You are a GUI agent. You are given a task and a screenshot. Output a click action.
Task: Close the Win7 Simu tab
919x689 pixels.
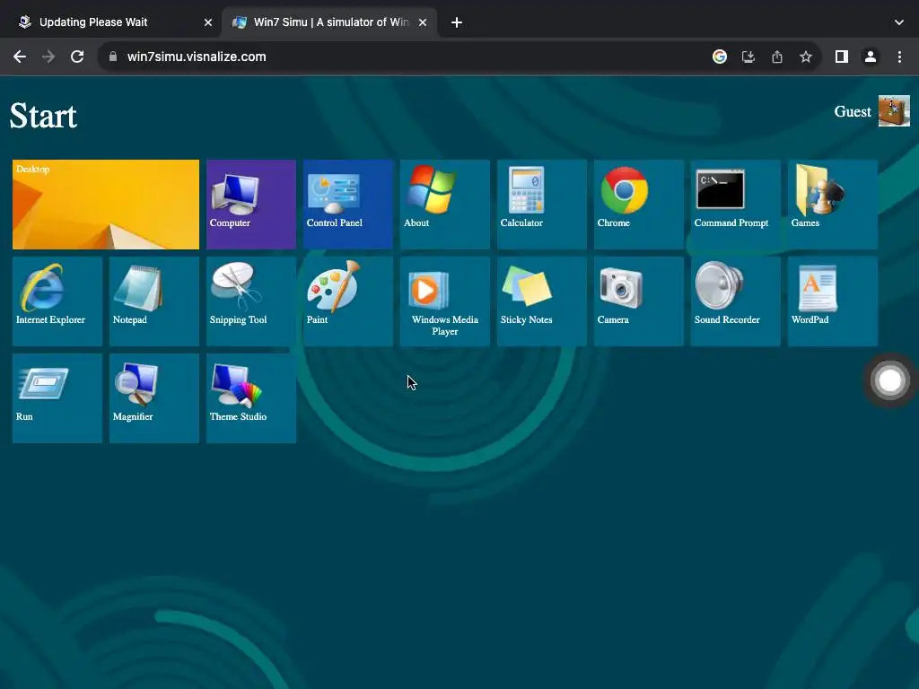[x=423, y=22]
